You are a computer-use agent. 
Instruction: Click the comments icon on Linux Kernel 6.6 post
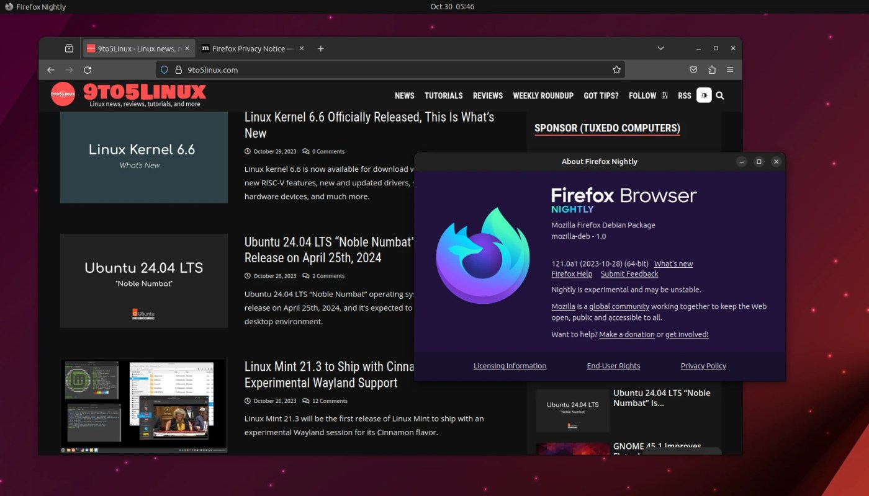tap(306, 151)
